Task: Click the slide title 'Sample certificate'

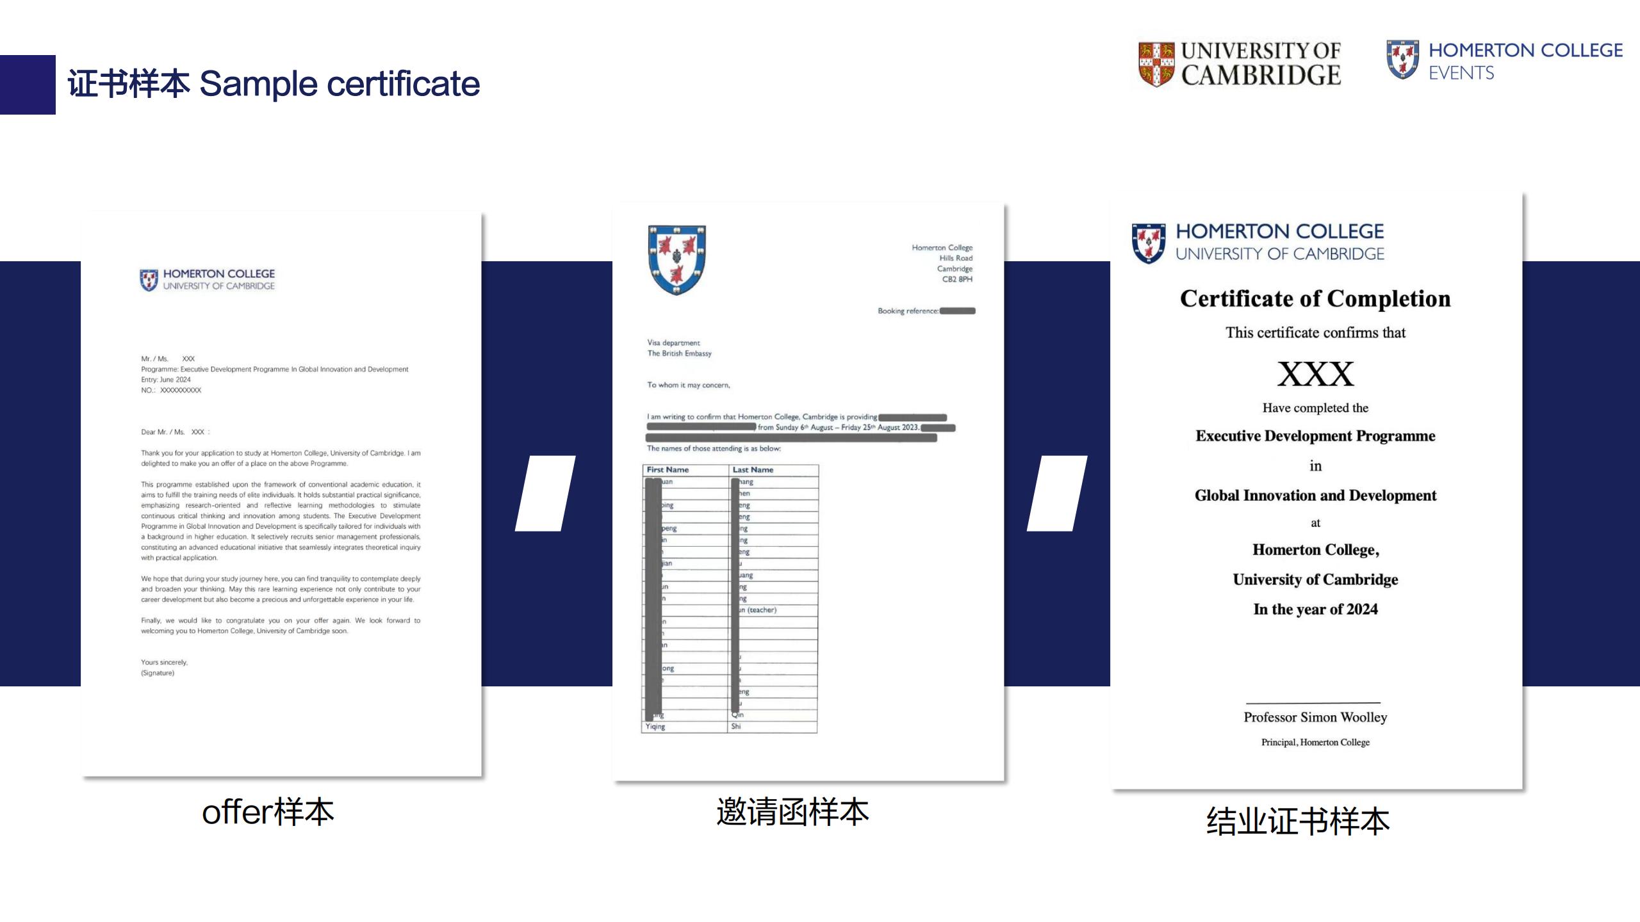Action: click(340, 84)
